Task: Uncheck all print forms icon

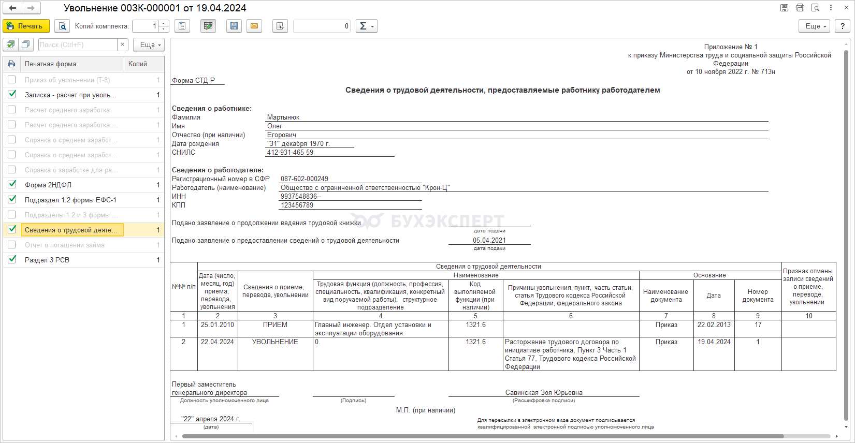Action: 26,45
